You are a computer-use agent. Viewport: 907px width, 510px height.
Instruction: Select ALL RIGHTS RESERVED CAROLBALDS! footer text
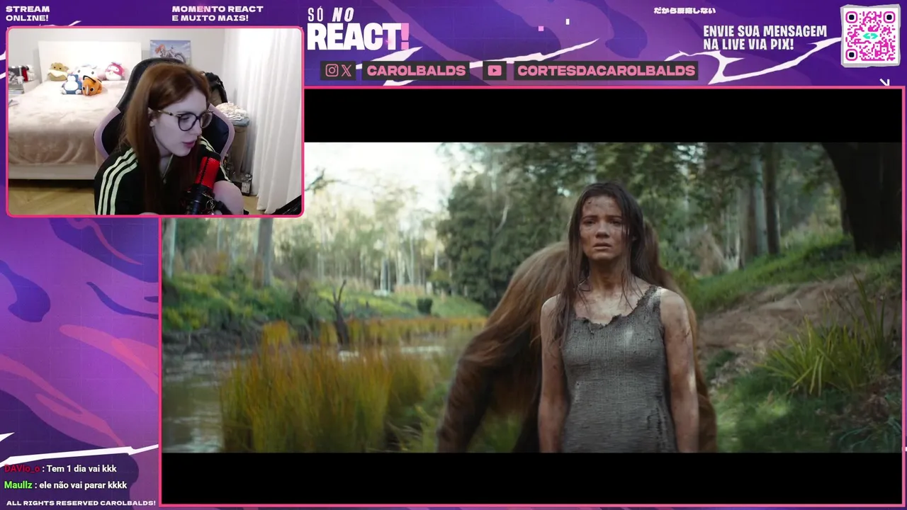[x=81, y=503]
